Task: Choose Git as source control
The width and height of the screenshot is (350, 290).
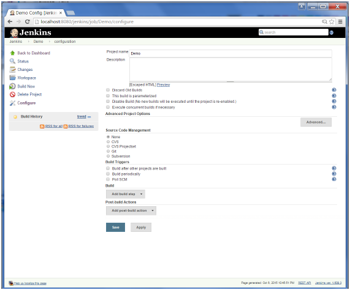Action: point(108,151)
